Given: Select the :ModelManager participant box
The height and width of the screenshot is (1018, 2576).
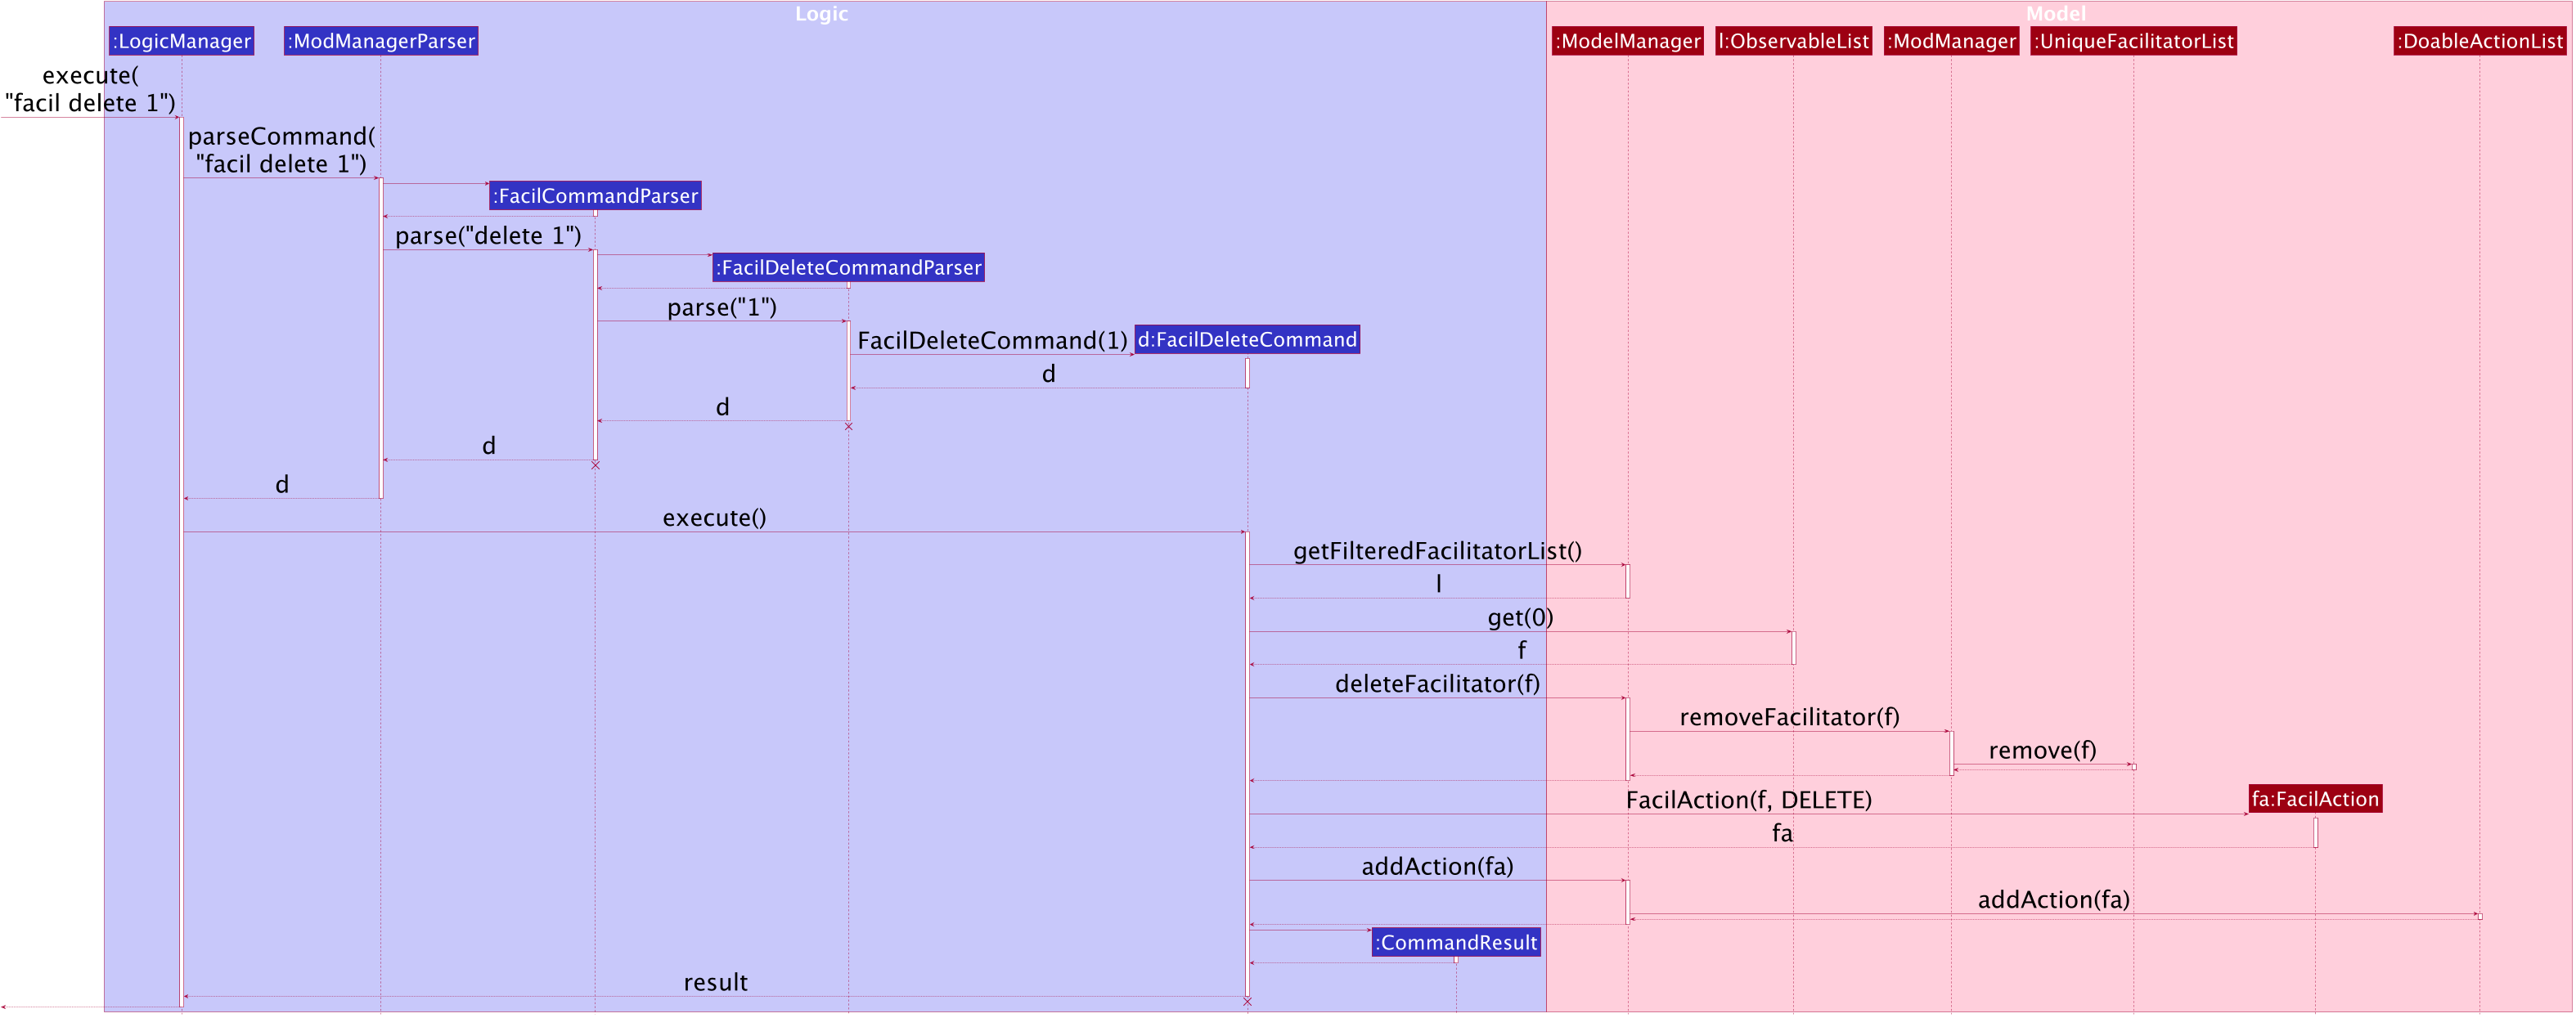Looking at the screenshot, I should [1628, 41].
